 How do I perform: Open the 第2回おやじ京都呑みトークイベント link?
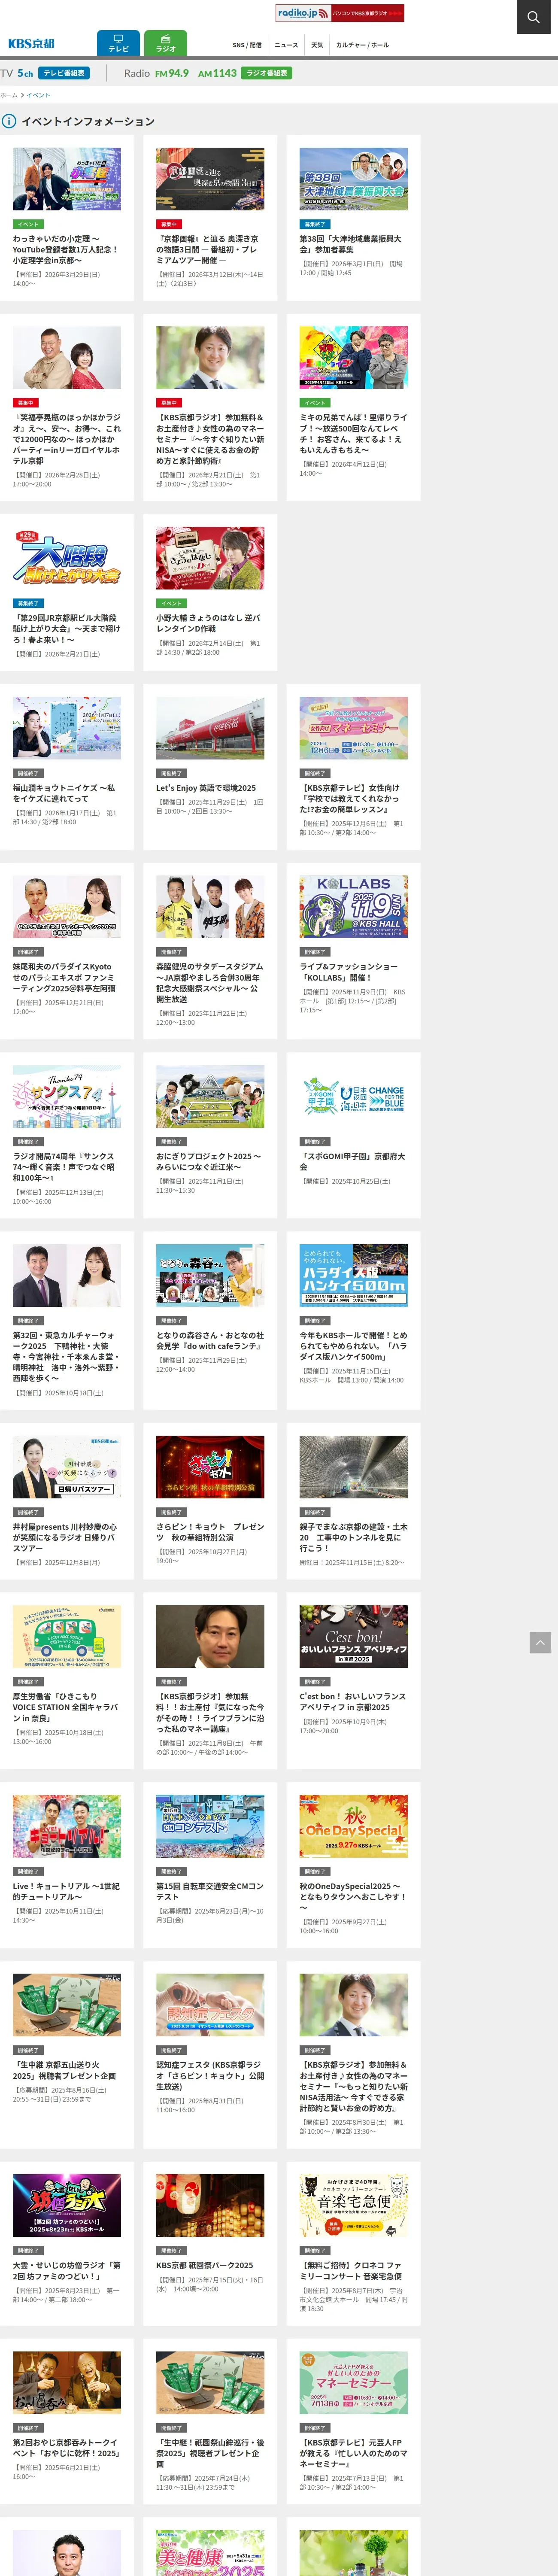[67, 2447]
